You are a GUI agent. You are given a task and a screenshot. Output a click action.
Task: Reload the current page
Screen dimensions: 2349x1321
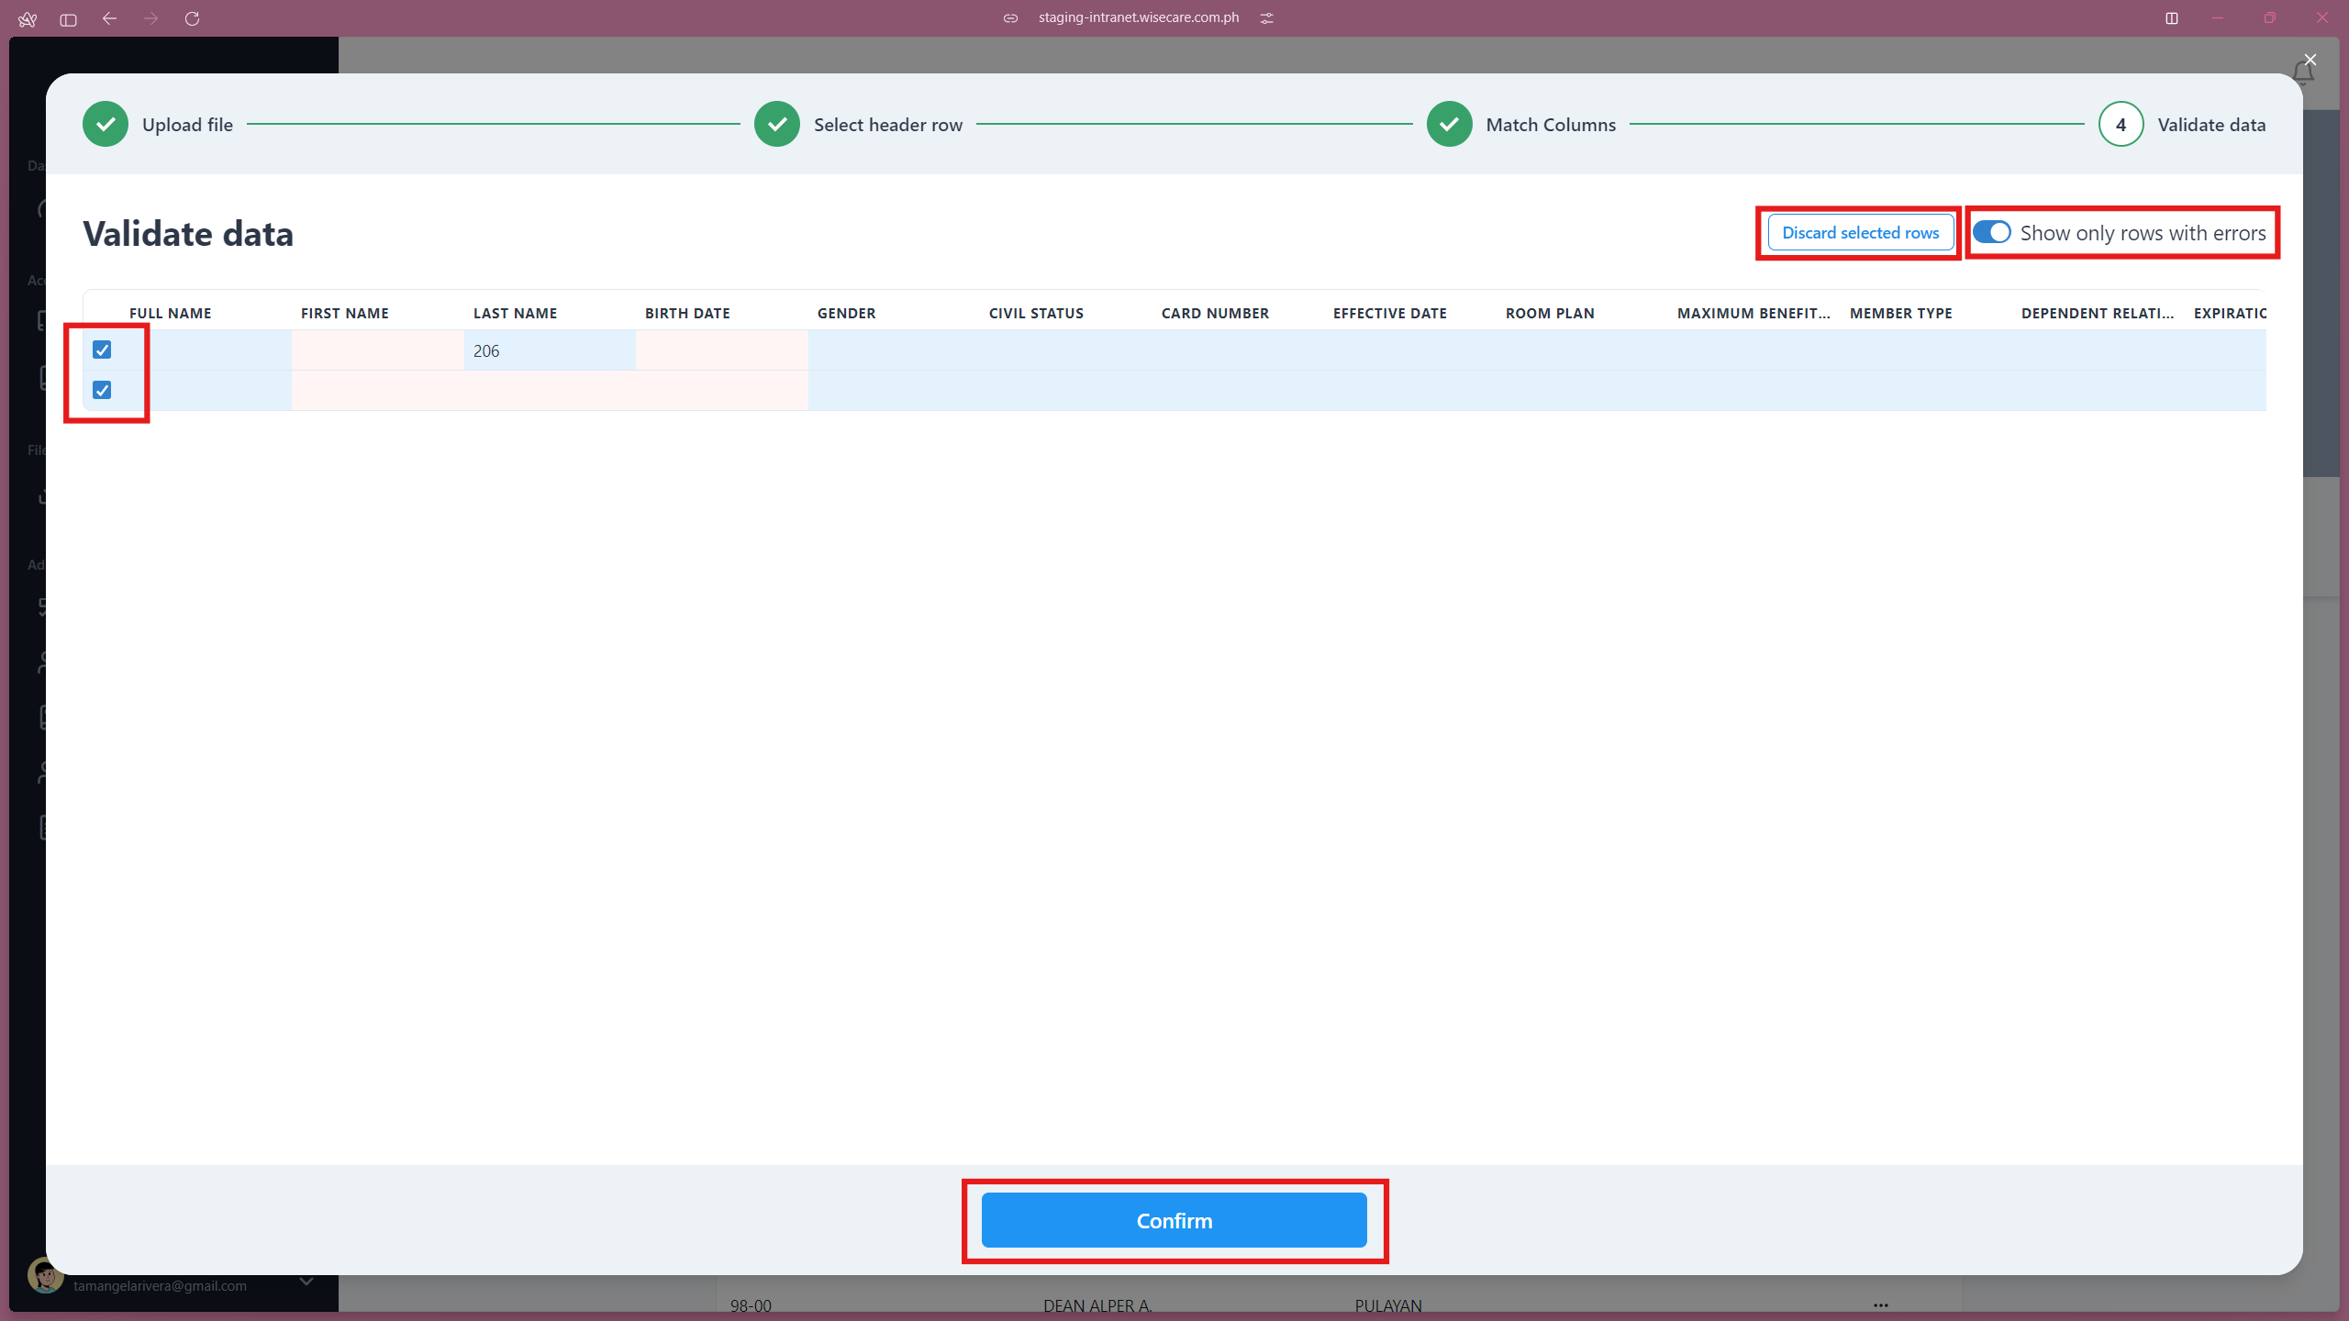(x=193, y=18)
